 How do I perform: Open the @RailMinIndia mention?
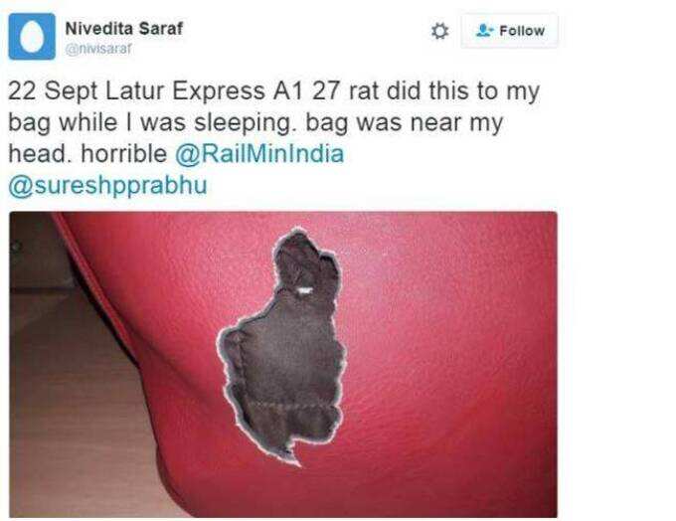(x=259, y=154)
